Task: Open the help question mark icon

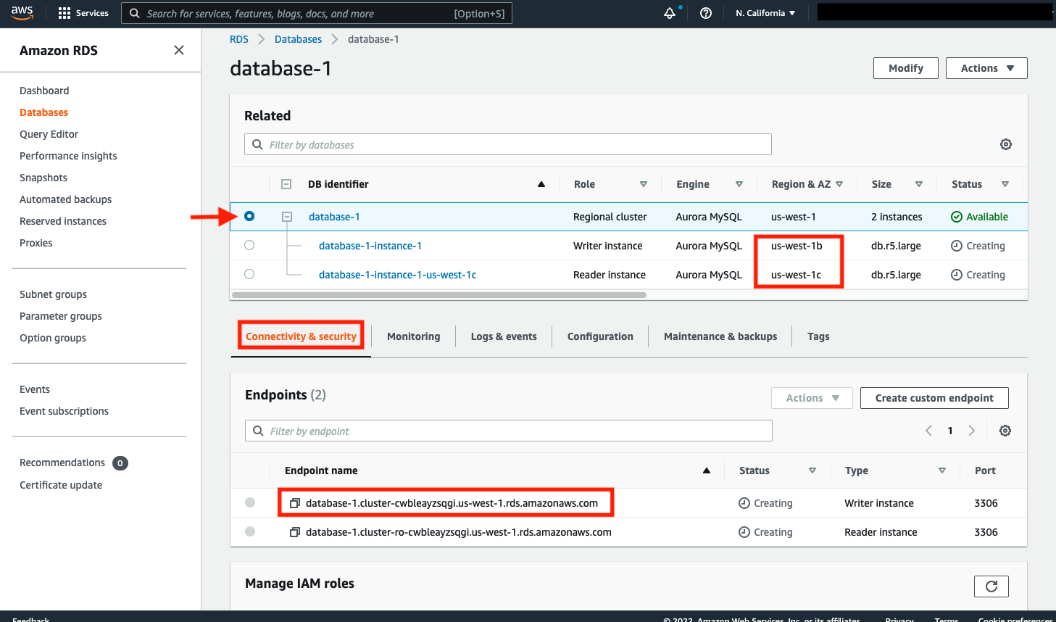Action: (x=705, y=13)
